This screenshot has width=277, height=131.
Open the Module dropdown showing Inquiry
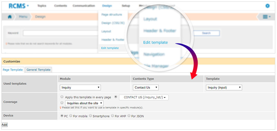[x=80, y=88]
